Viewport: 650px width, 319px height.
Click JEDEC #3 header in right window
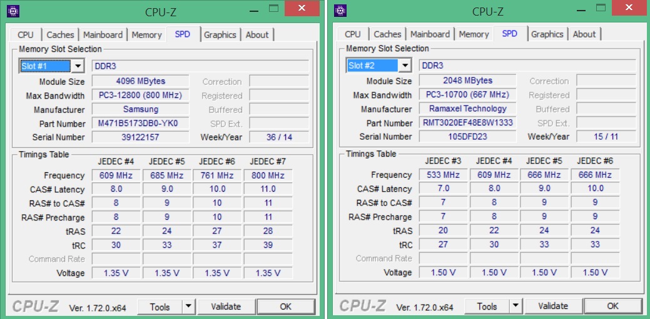pyautogui.click(x=443, y=160)
